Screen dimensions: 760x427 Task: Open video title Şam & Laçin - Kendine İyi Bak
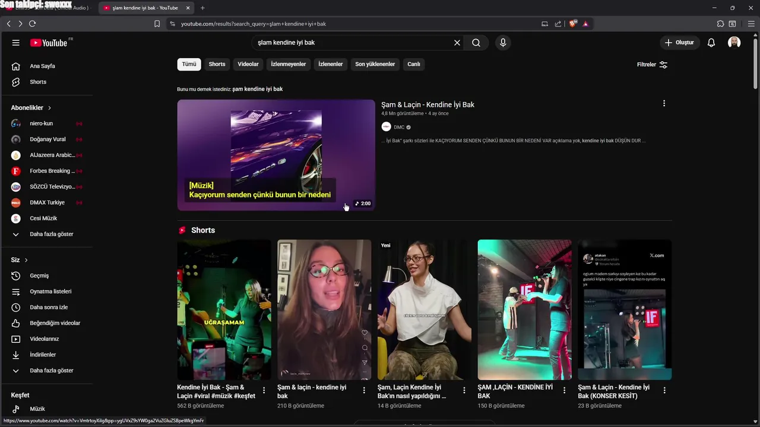pyautogui.click(x=427, y=104)
